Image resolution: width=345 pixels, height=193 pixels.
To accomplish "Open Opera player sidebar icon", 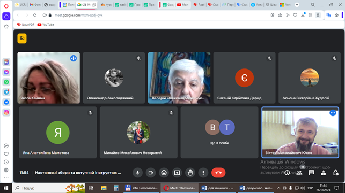I will (x=6, y=146).
